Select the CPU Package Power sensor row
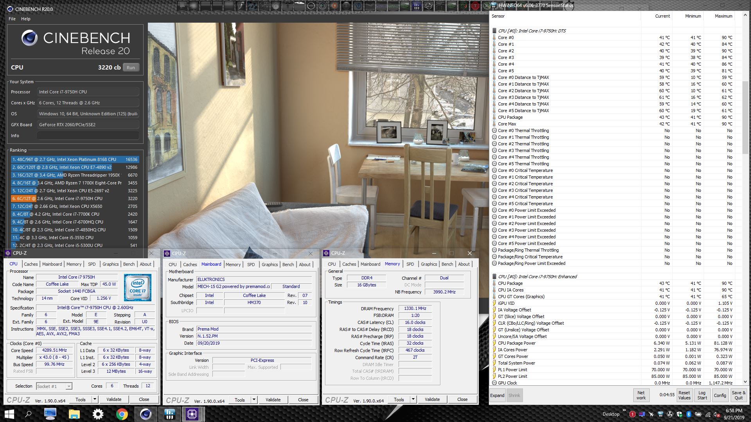 click(x=616, y=343)
